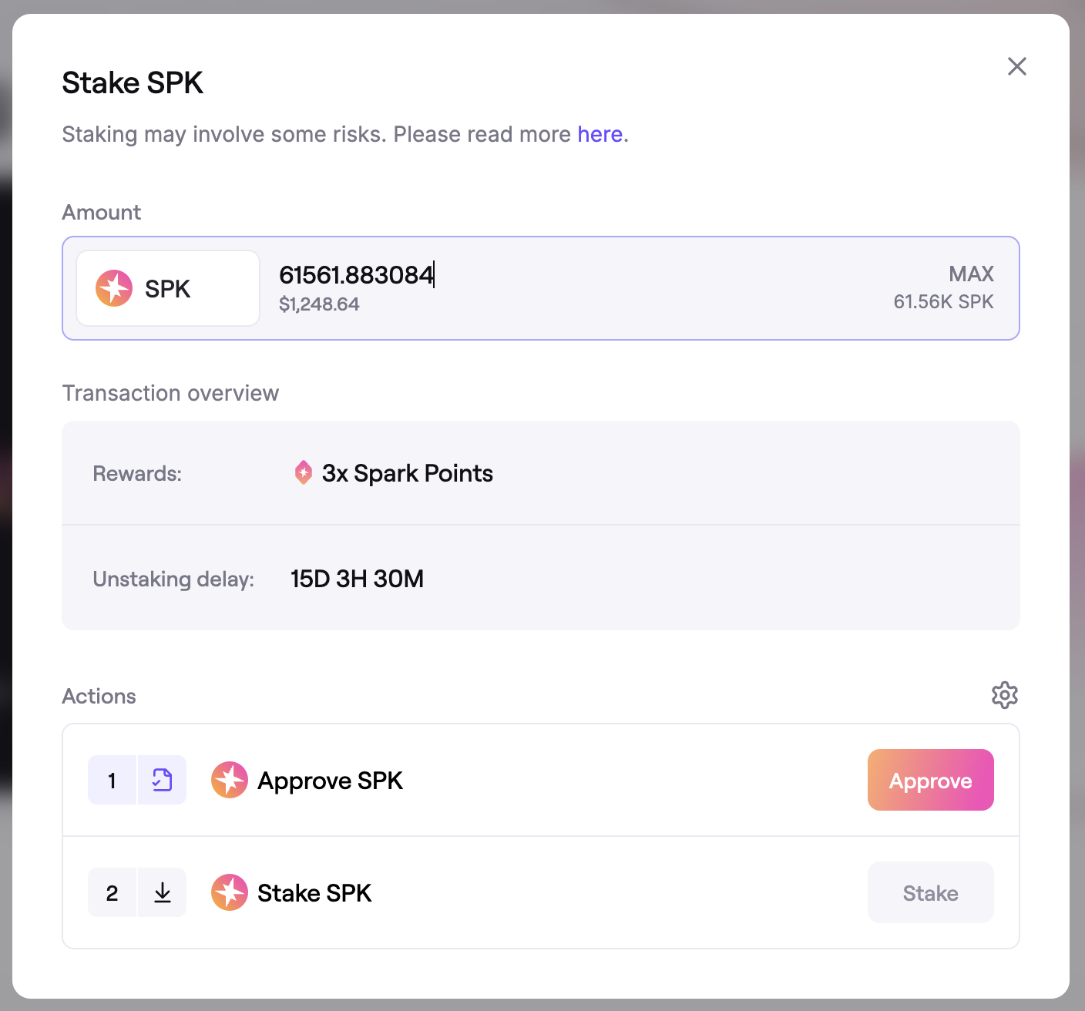The image size is (1085, 1011).
Task: Click the download arrow icon in step 2
Action: click(x=162, y=892)
